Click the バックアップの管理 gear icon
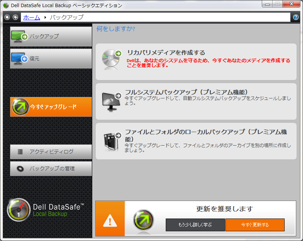 [20, 168]
